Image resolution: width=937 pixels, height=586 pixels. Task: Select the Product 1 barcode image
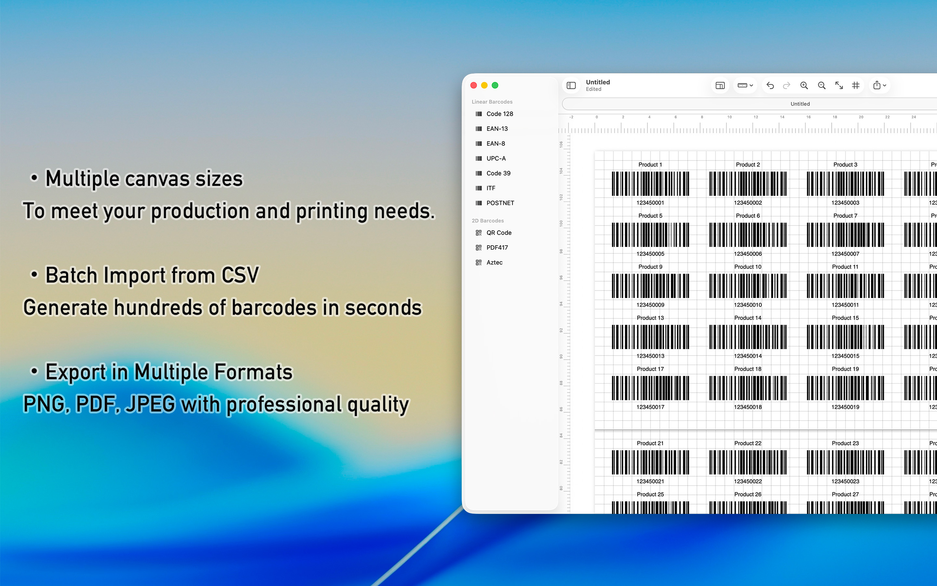pyautogui.click(x=650, y=184)
